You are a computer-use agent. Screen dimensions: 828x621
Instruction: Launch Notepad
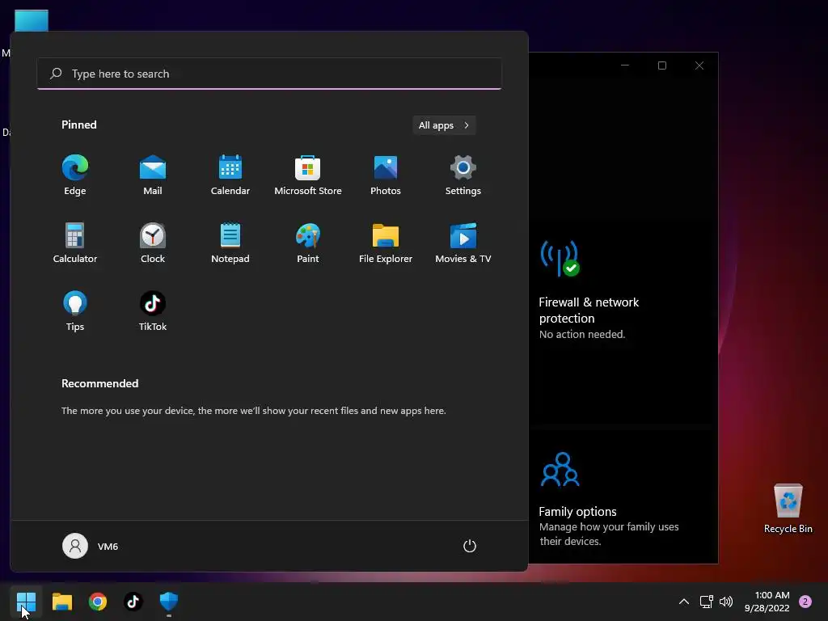(230, 243)
